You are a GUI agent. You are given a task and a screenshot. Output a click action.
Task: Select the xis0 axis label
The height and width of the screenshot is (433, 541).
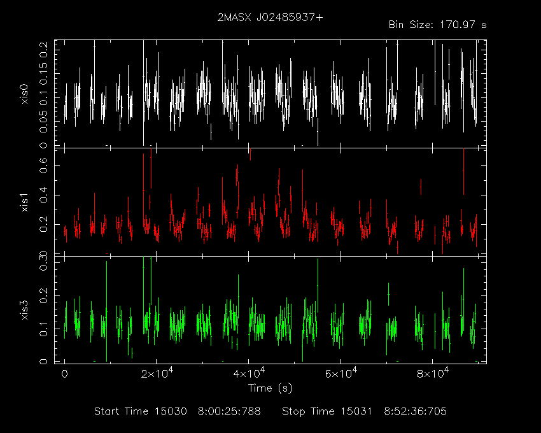pos(24,95)
